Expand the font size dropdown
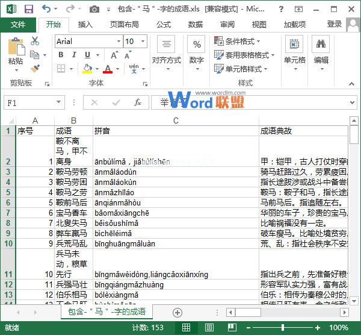361x335 pixels. tap(146, 42)
